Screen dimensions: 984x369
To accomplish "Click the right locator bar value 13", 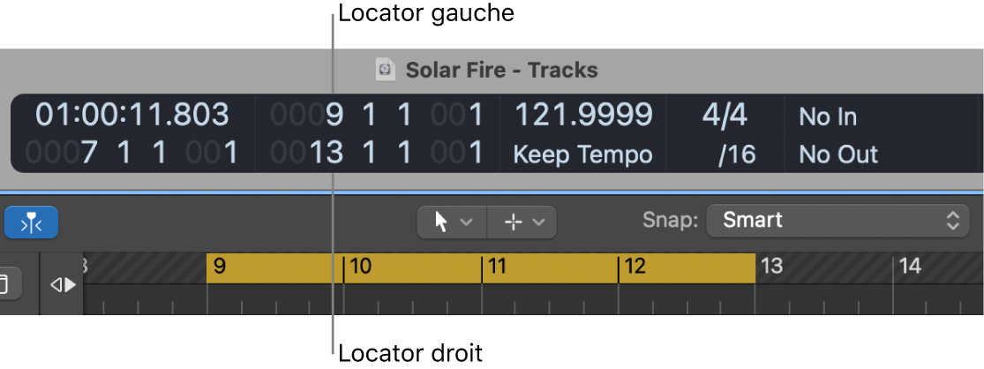I will (x=326, y=154).
